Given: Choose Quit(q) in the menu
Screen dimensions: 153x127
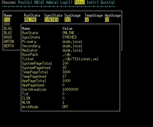Looking at the screenshot, I should [108, 2].
